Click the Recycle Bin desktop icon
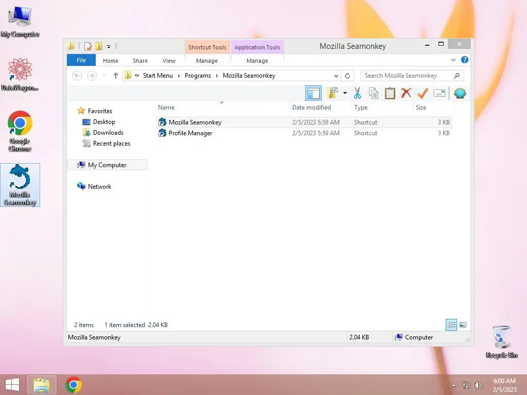This screenshot has width=527, height=395. pos(501,342)
